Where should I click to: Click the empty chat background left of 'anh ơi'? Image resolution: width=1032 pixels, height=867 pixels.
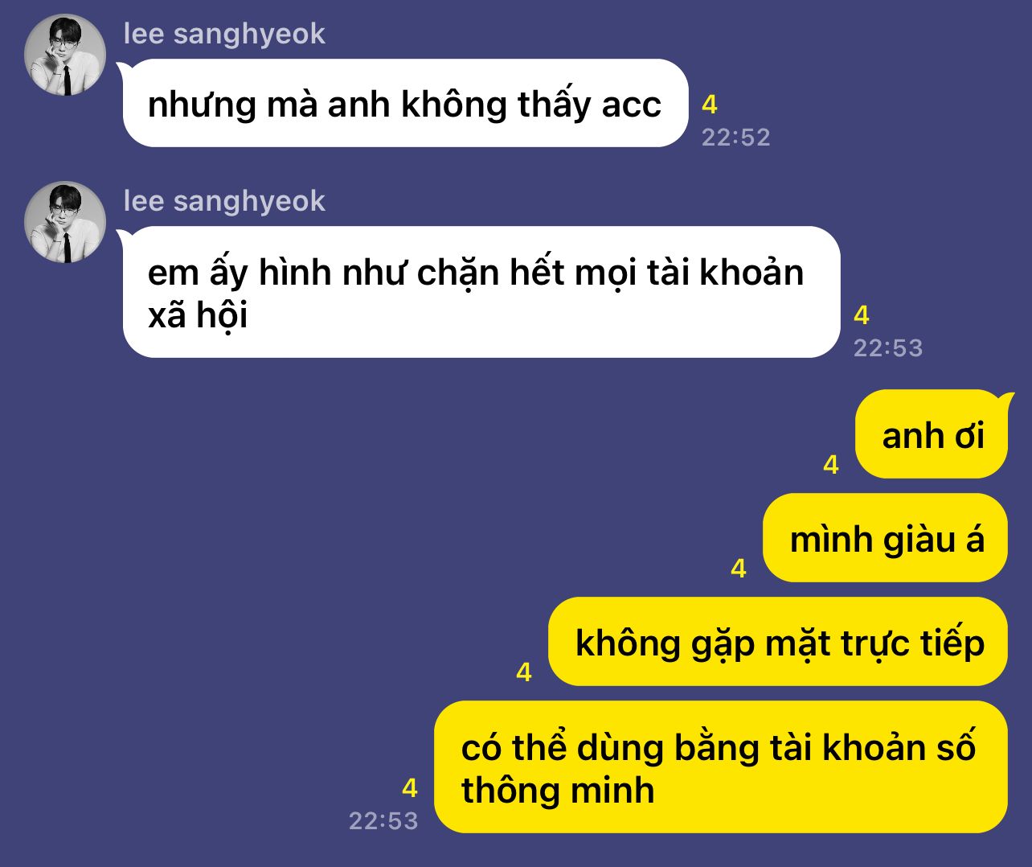402,434
